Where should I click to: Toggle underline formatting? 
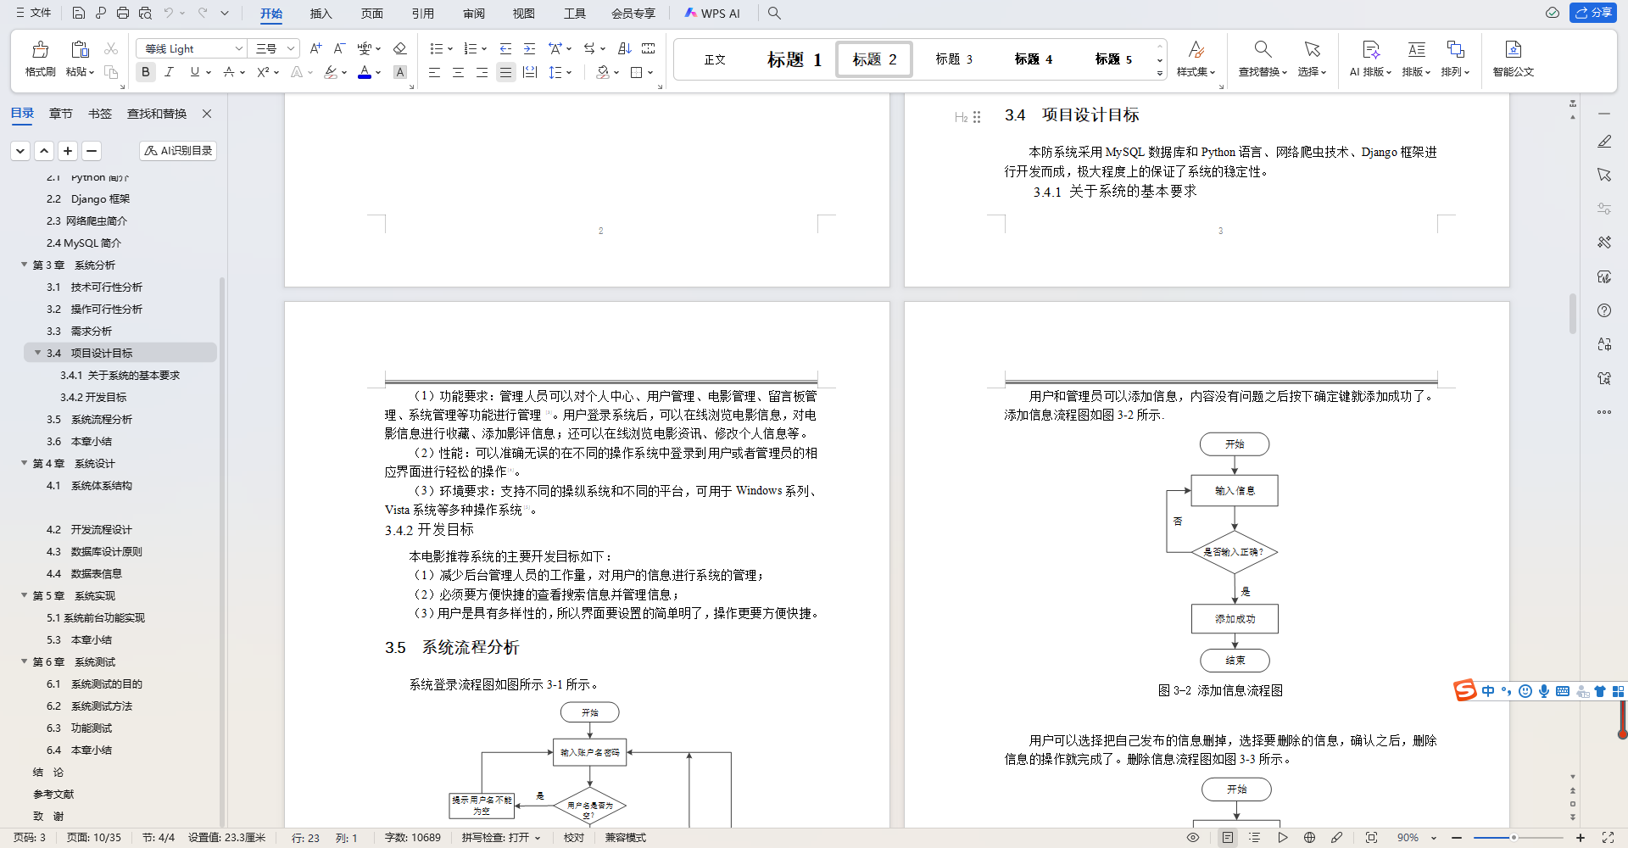[195, 72]
